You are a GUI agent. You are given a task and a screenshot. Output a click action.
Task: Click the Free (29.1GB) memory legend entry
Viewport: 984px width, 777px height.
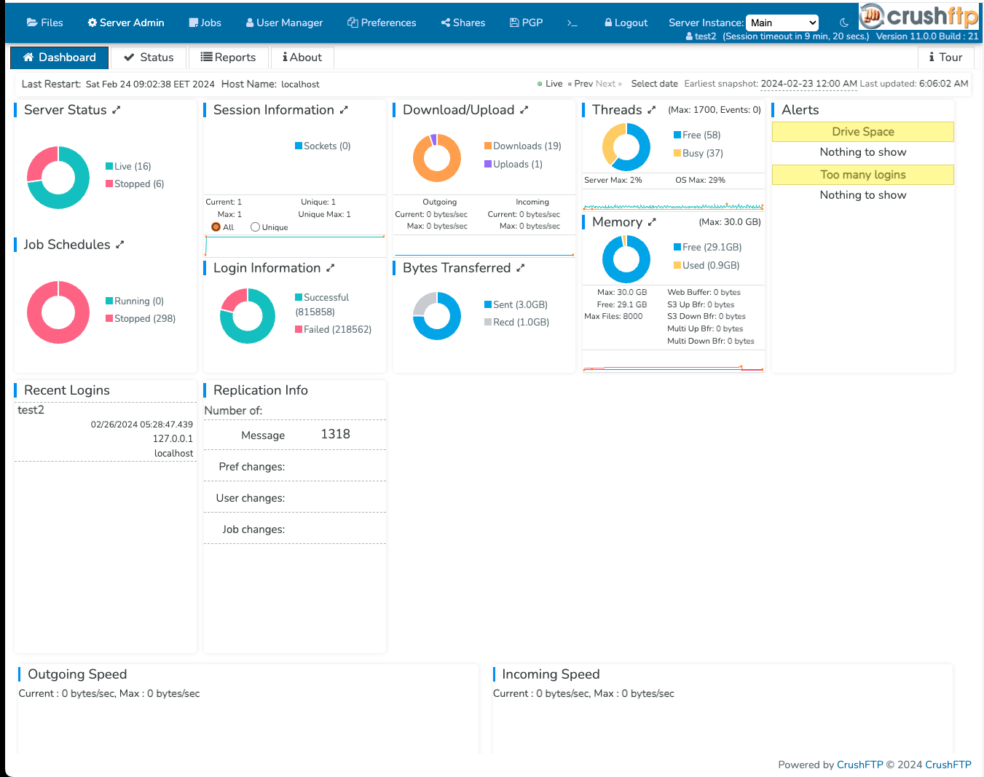coord(708,247)
